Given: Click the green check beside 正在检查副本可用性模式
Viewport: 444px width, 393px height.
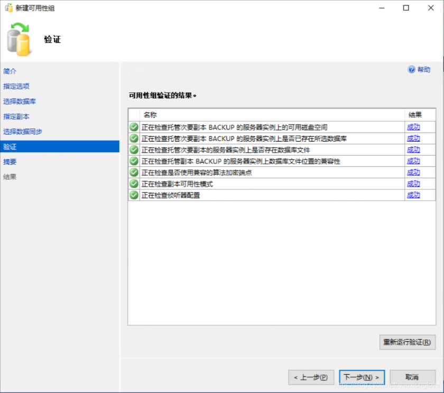Looking at the screenshot, I should [x=134, y=184].
